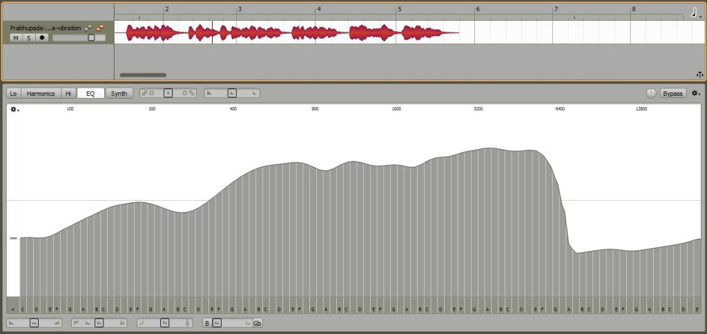Click the track volume slider handle
This screenshot has height=334, width=707.
click(x=91, y=38)
